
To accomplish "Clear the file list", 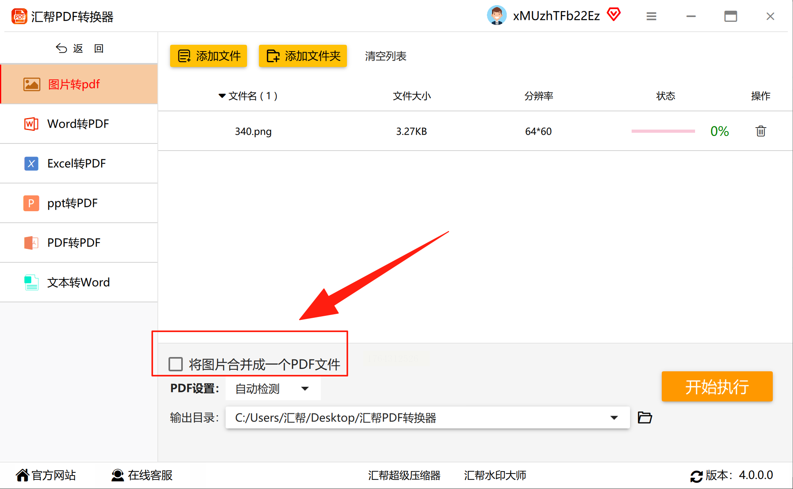I will (385, 56).
